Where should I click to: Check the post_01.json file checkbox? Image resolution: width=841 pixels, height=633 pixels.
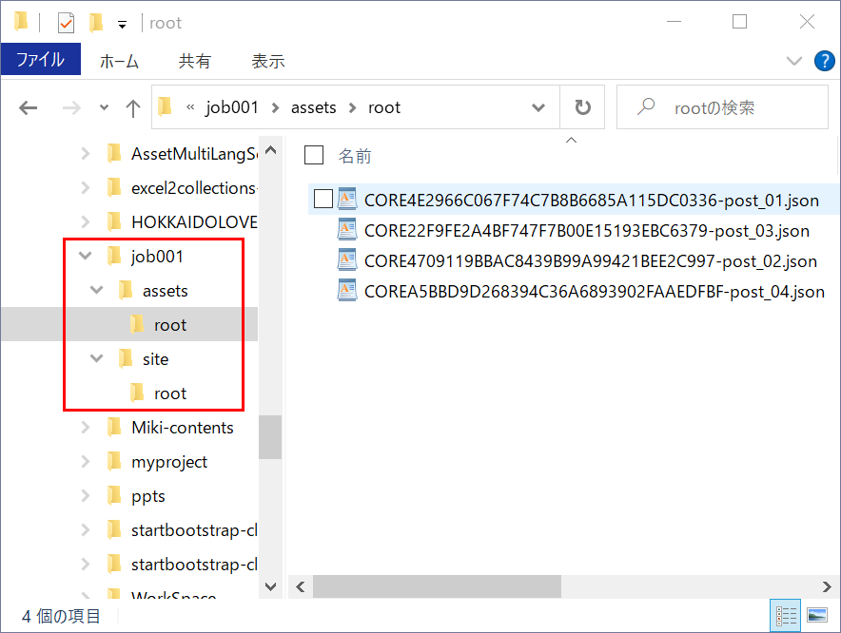323,199
